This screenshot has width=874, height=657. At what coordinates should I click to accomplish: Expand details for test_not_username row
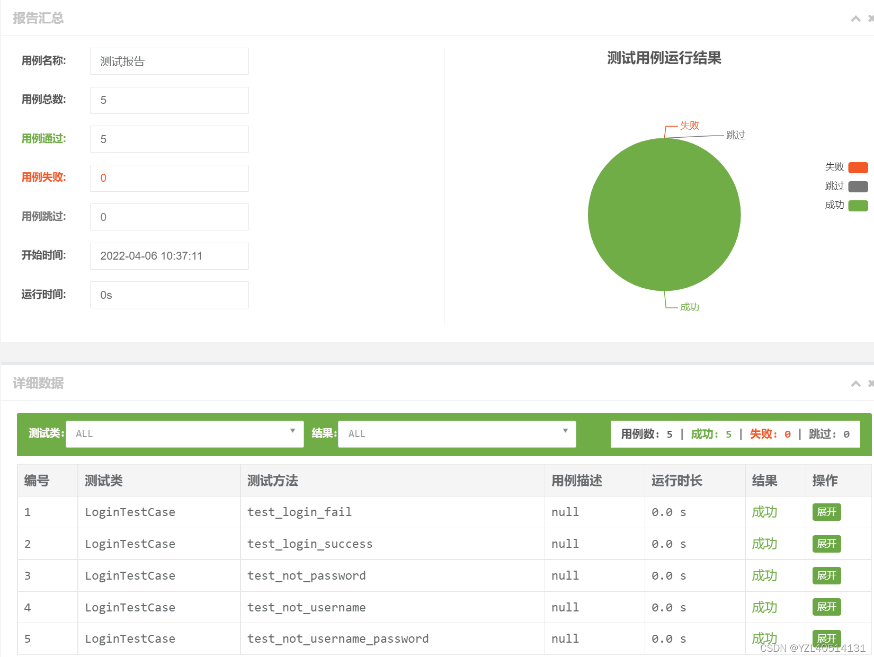tap(826, 607)
